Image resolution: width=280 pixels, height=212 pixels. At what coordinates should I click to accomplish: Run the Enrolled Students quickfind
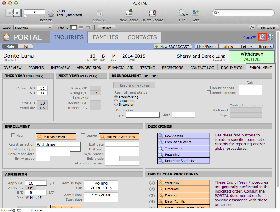coord(184,142)
